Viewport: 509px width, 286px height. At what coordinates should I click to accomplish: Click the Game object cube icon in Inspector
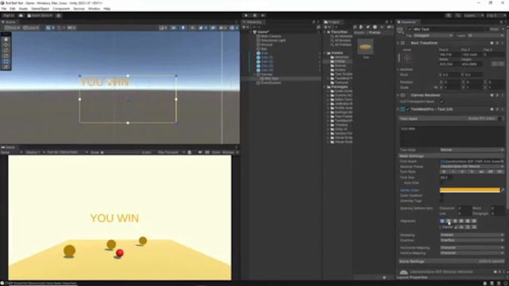400,30
